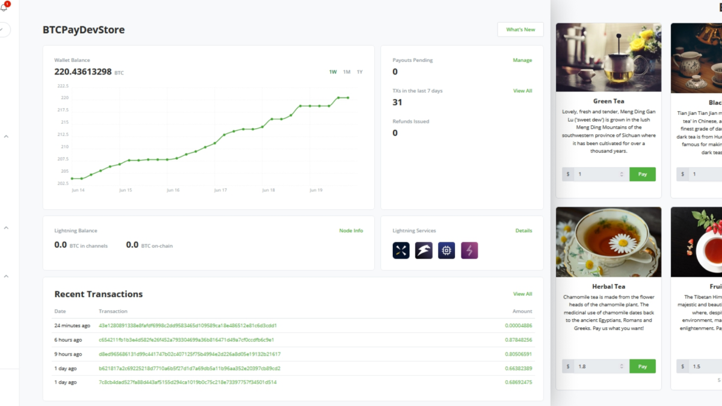The image size is (722, 406).
Task: Open Node Info for Lightning Balance
Action: pyautogui.click(x=351, y=230)
